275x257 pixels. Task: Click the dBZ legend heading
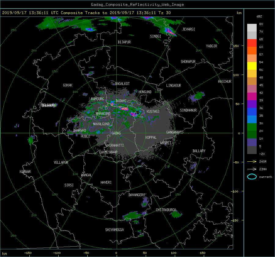tap(259, 17)
